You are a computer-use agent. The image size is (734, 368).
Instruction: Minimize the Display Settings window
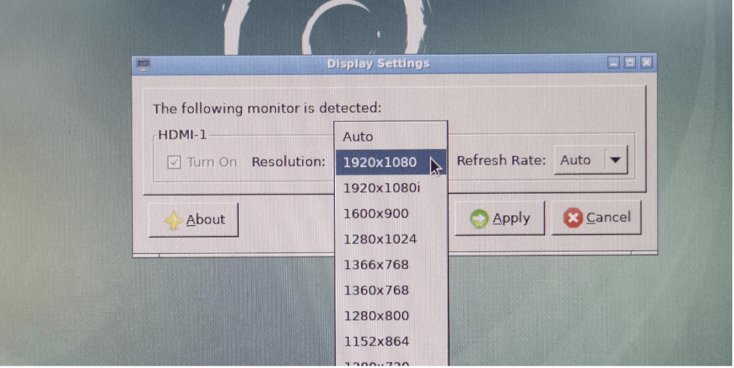click(614, 63)
